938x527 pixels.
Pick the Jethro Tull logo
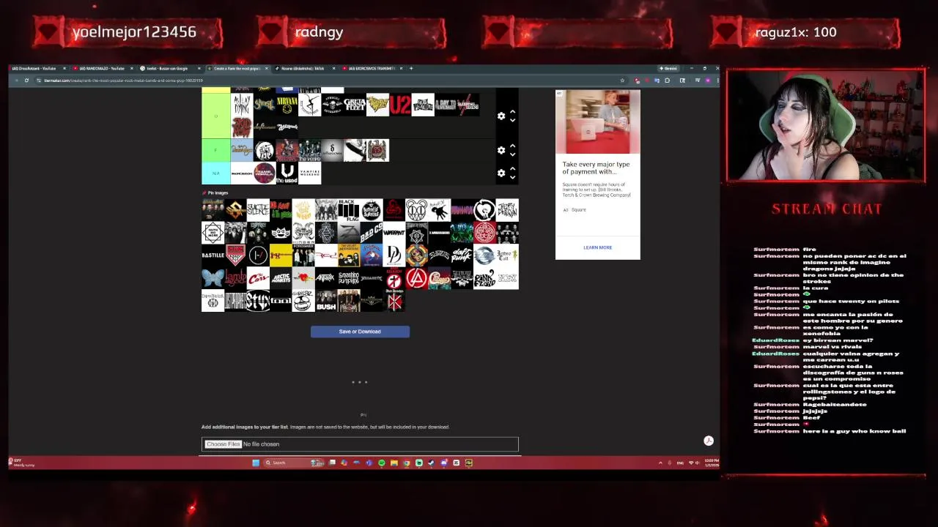[507, 255]
